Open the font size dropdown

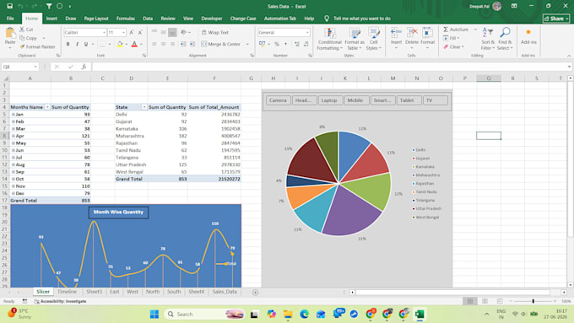pos(124,33)
